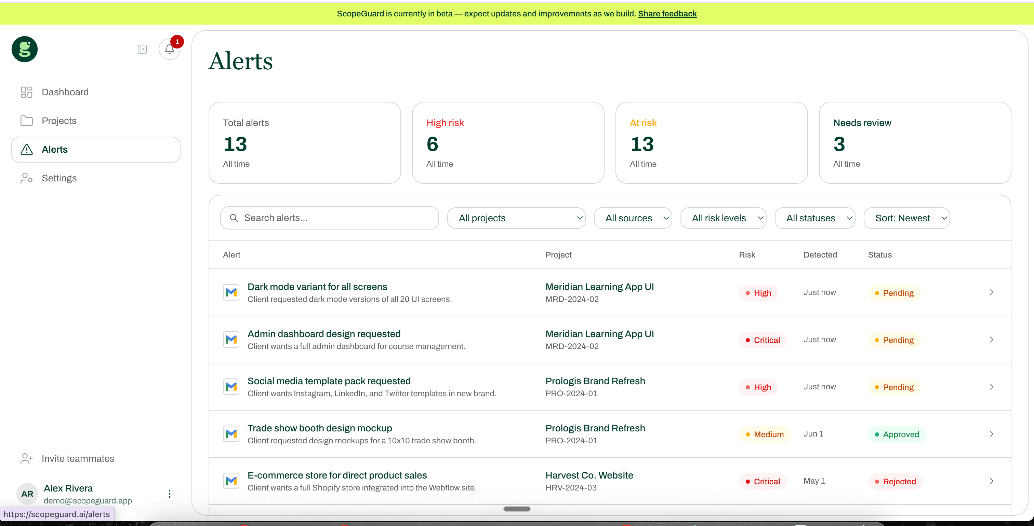1034x526 pixels.
Task: Click the At risk card
Action: coord(711,143)
